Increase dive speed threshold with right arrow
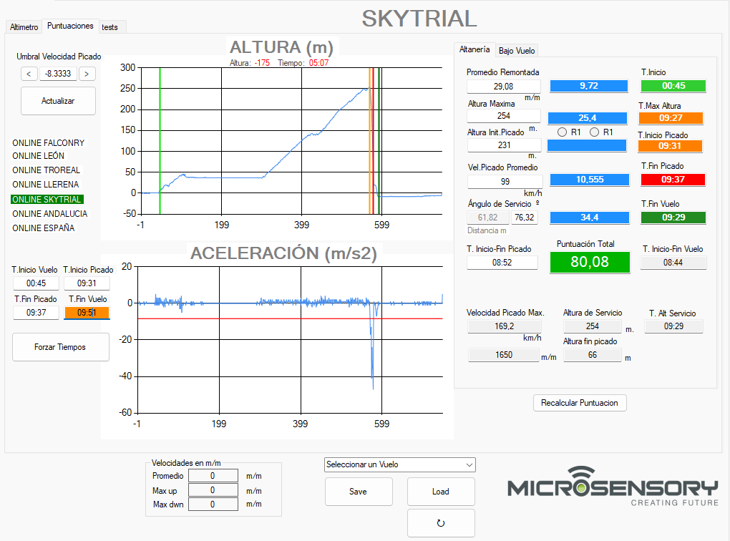This screenshot has height=541, width=730. (87, 74)
